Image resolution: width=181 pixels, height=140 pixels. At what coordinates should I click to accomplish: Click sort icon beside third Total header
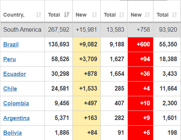(x=175, y=15)
